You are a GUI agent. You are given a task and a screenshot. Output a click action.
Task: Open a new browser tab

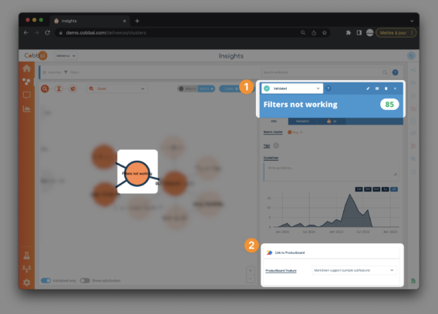pyautogui.click(x=137, y=21)
